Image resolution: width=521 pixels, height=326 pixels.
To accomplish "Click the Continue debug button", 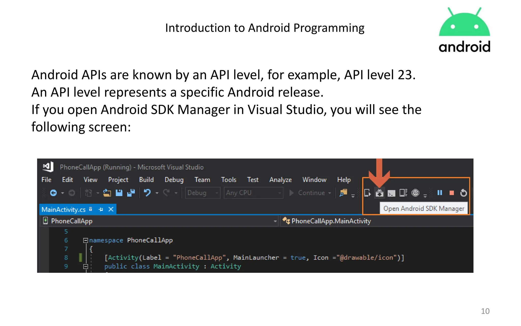I will 307,193.
